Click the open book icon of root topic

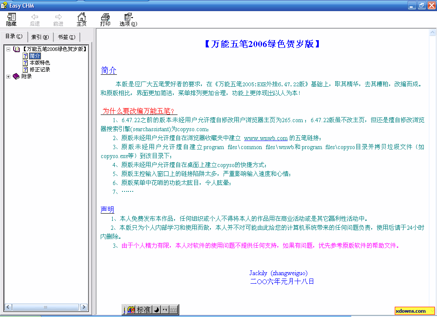coord(17,49)
